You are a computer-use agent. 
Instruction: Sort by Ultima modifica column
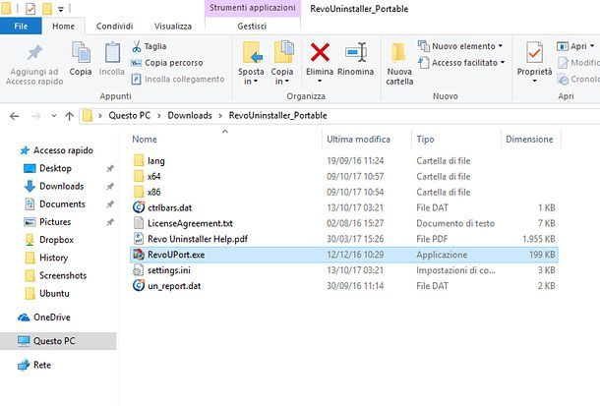point(359,140)
